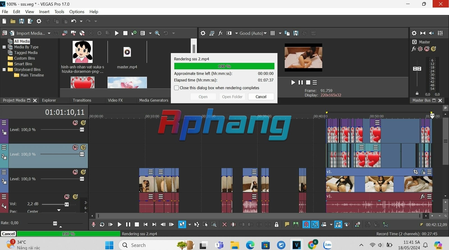Image resolution: width=449 pixels, height=250 pixels.
Task: Open the Master Bus mixer settings gear
Action: [414, 33]
